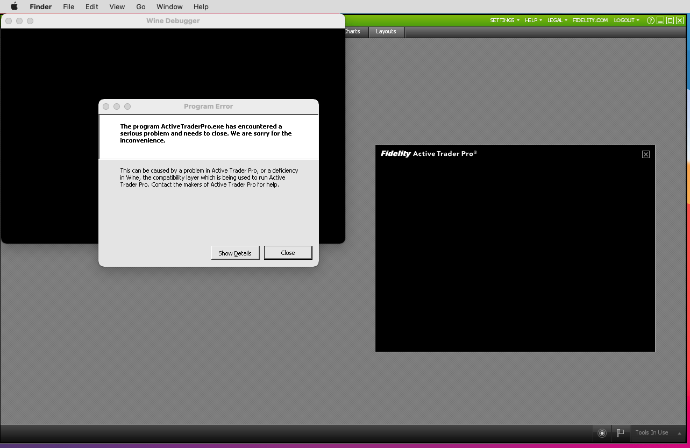690x448 pixels.
Task: Open the Apple menu
Action: click(x=15, y=6)
